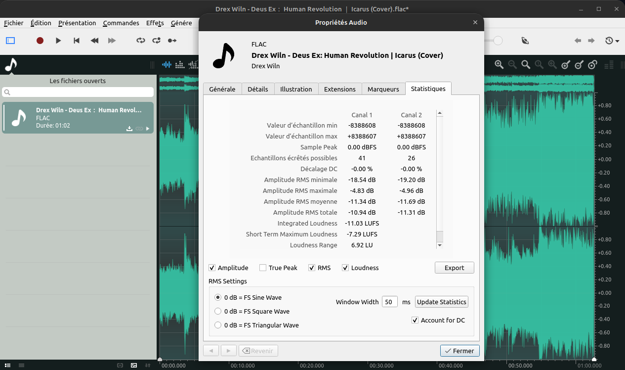
Task: Enable the True Peak checkbox
Action: tap(263, 268)
